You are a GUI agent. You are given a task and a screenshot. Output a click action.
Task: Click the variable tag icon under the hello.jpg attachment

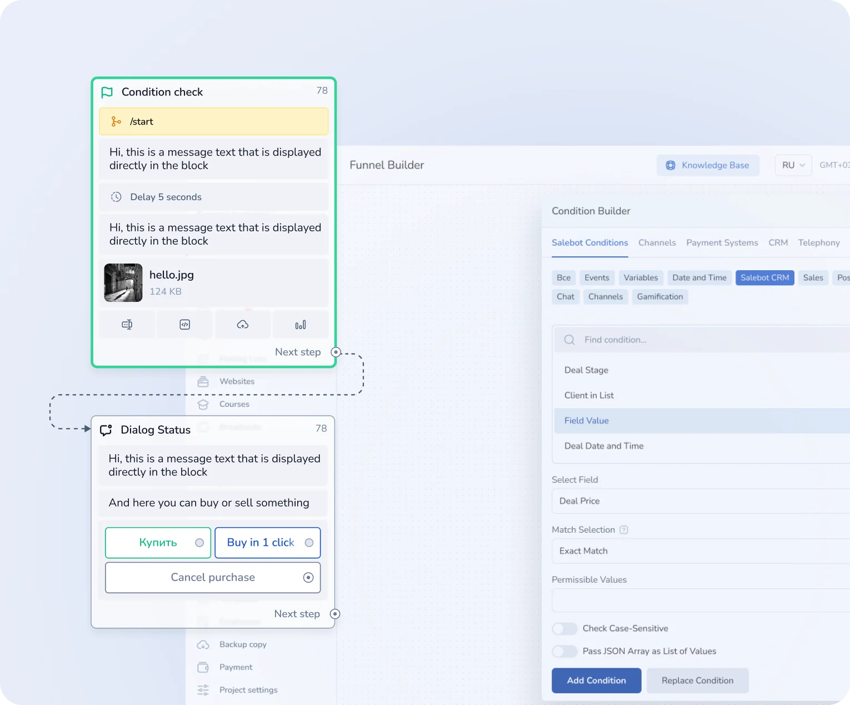point(127,324)
